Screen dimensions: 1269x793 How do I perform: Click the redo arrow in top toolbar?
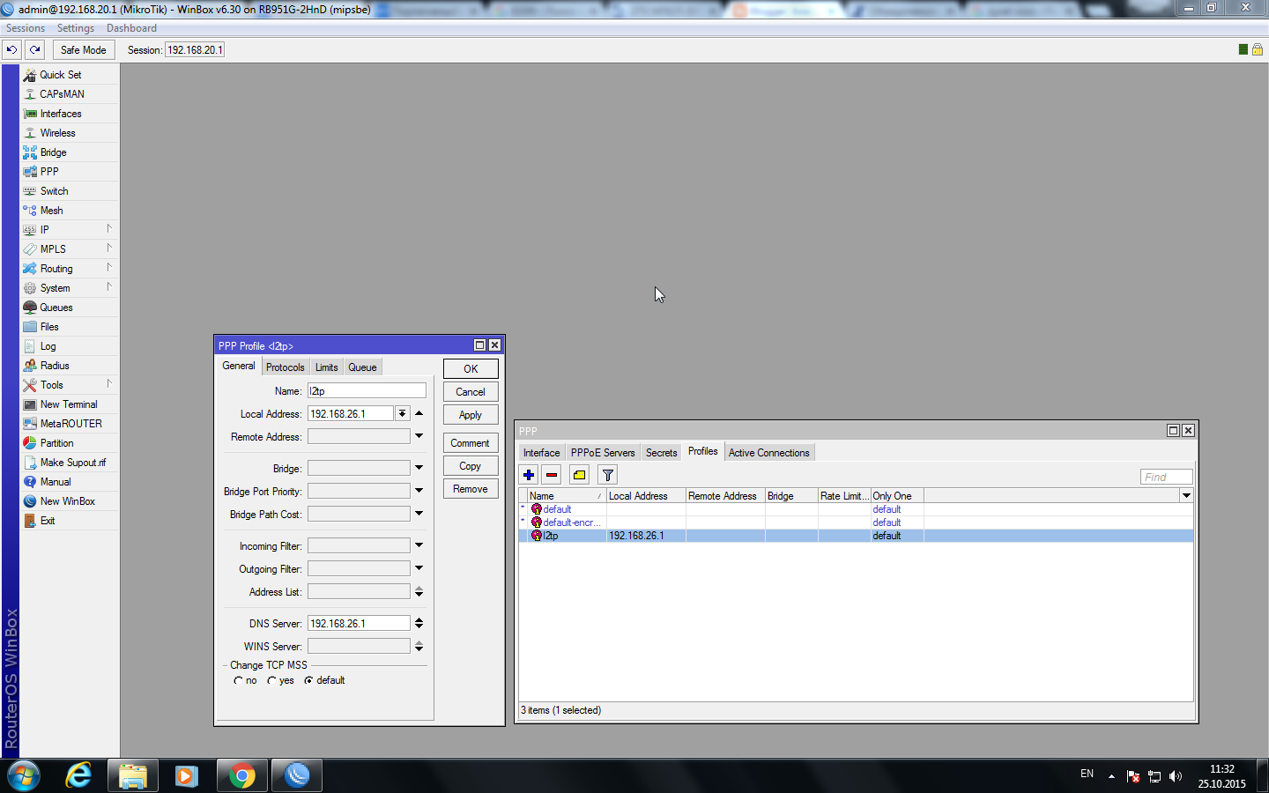click(34, 49)
